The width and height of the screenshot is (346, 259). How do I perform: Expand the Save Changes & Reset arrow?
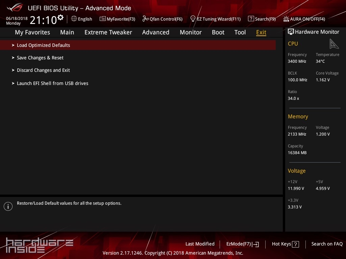(x=13, y=58)
